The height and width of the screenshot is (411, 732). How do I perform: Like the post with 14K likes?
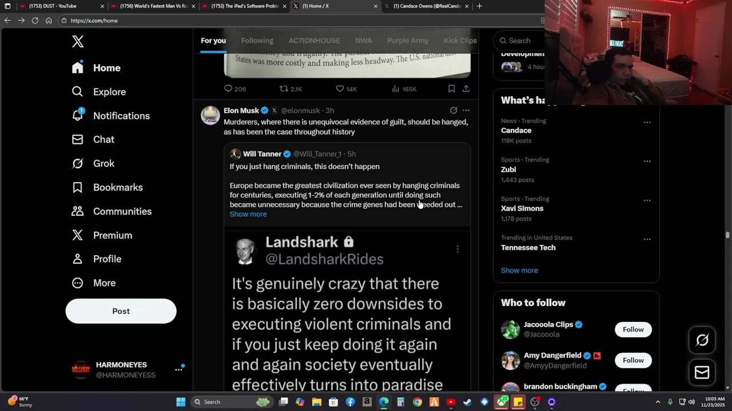pos(346,88)
